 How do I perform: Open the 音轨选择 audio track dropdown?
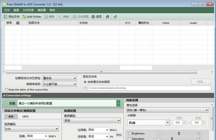click(167, 110)
